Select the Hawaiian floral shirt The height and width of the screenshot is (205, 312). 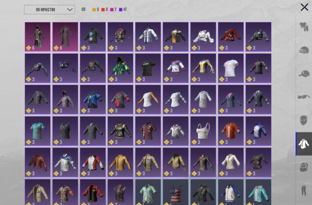point(148,192)
